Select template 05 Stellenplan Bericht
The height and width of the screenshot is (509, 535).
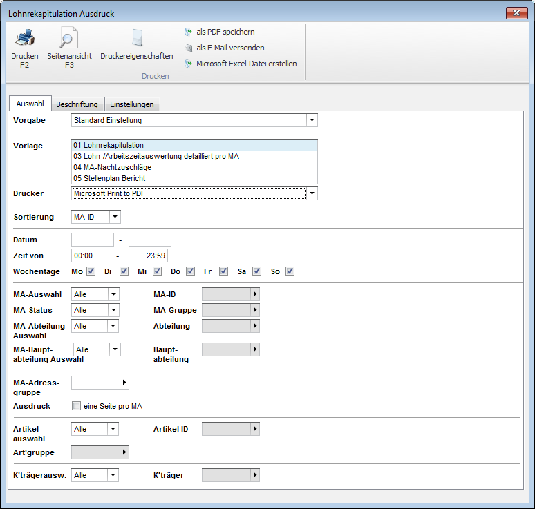tap(194, 178)
